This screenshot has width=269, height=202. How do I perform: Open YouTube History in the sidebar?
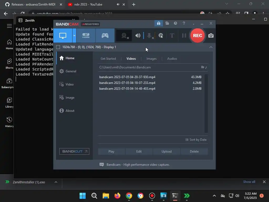[x=9, y=122]
